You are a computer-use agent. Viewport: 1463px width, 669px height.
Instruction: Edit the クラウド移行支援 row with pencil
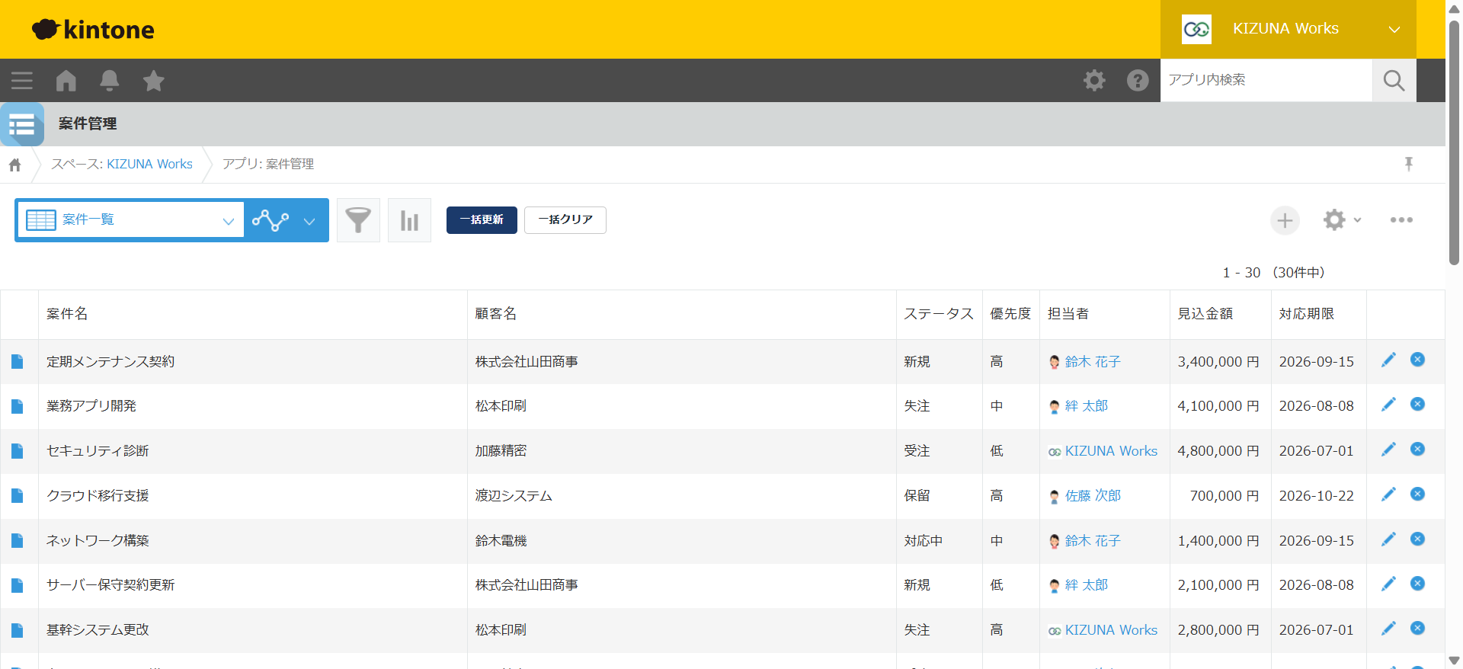point(1388,494)
